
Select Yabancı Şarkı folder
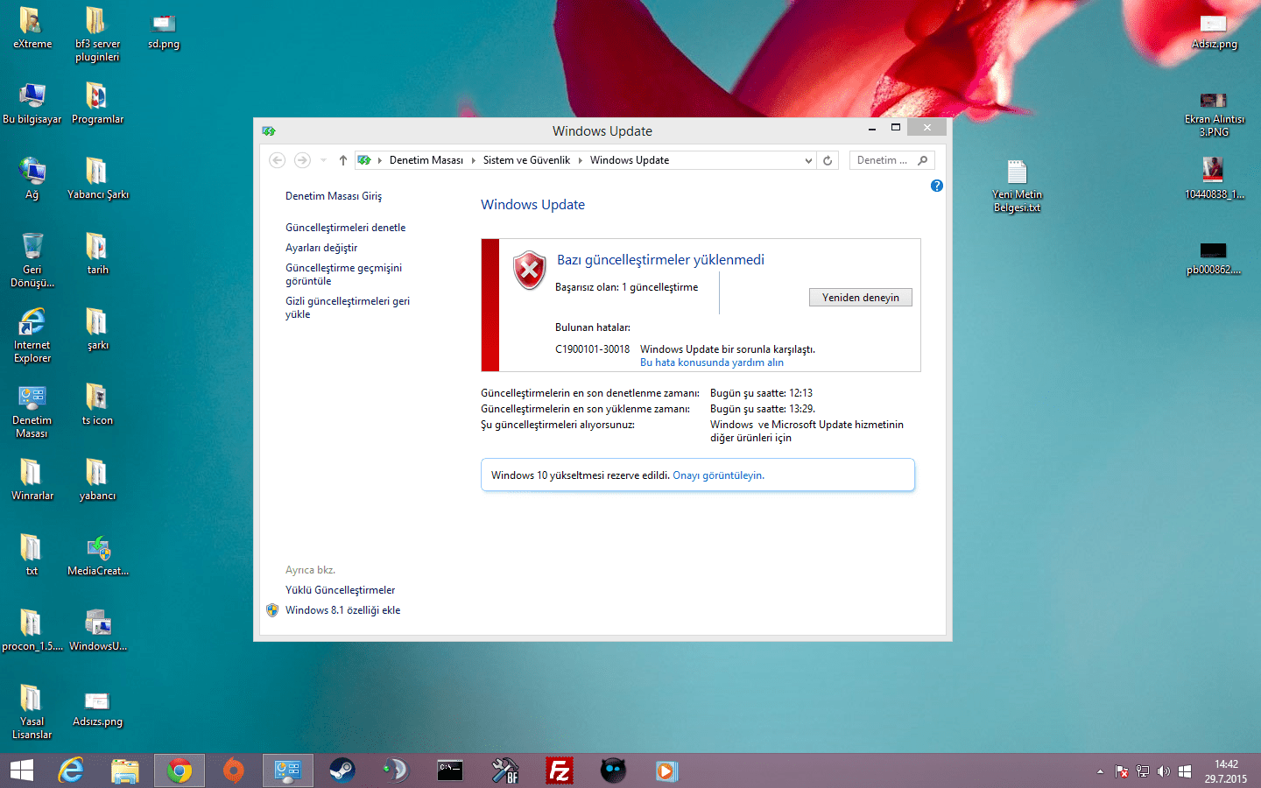coord(97,179)
